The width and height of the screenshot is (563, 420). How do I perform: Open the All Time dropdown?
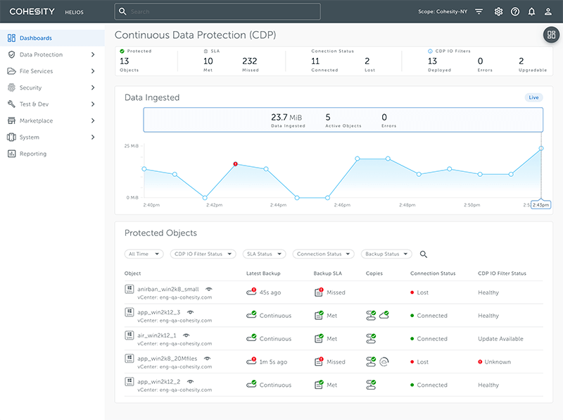click(144, 254)
